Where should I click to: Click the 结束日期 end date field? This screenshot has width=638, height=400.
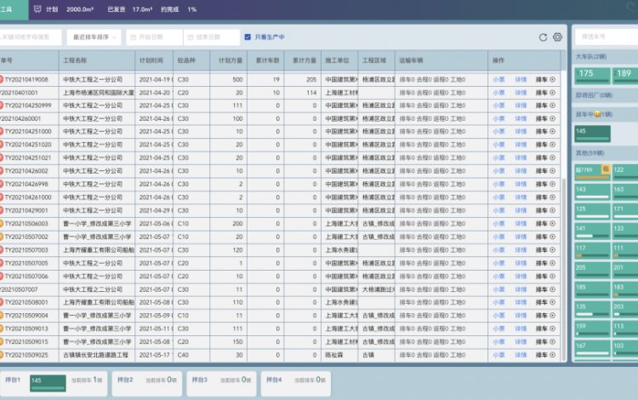coord(211,37)
